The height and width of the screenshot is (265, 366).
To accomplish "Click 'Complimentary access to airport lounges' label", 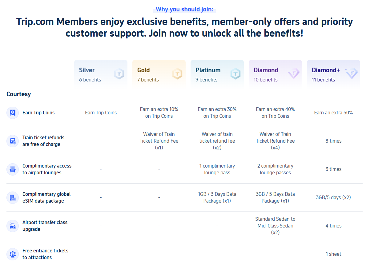I will pos(47,169).
